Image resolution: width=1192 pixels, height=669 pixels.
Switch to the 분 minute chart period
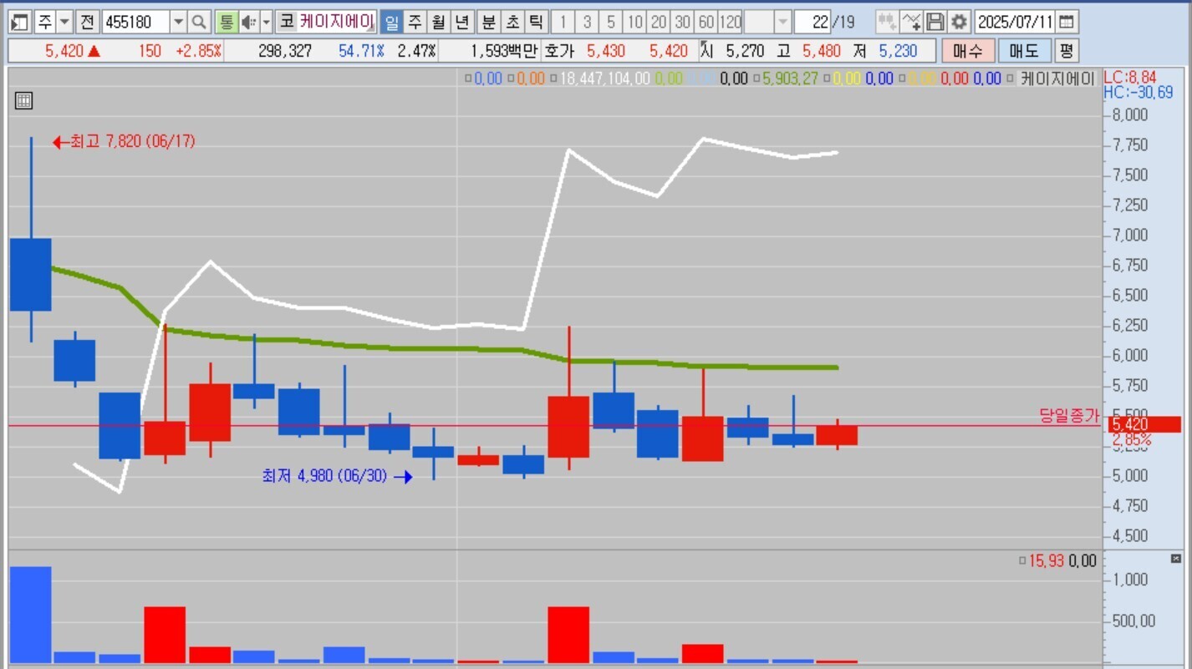click(488, 22)
